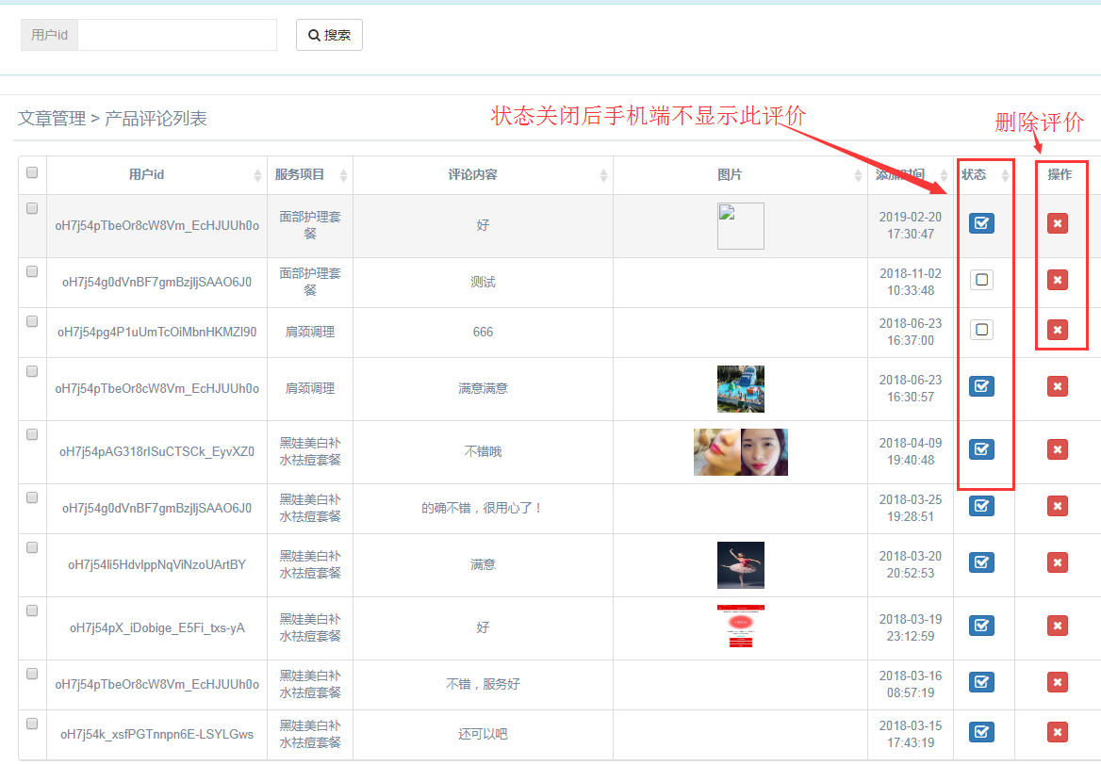Open the ballerina image thumbnail
The height and width of the screenshot is (765, 1101).
tap(740, 565)
